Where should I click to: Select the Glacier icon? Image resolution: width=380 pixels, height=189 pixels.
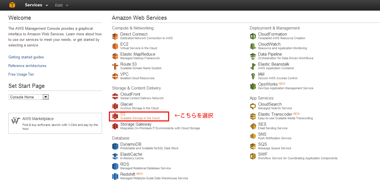115,106
